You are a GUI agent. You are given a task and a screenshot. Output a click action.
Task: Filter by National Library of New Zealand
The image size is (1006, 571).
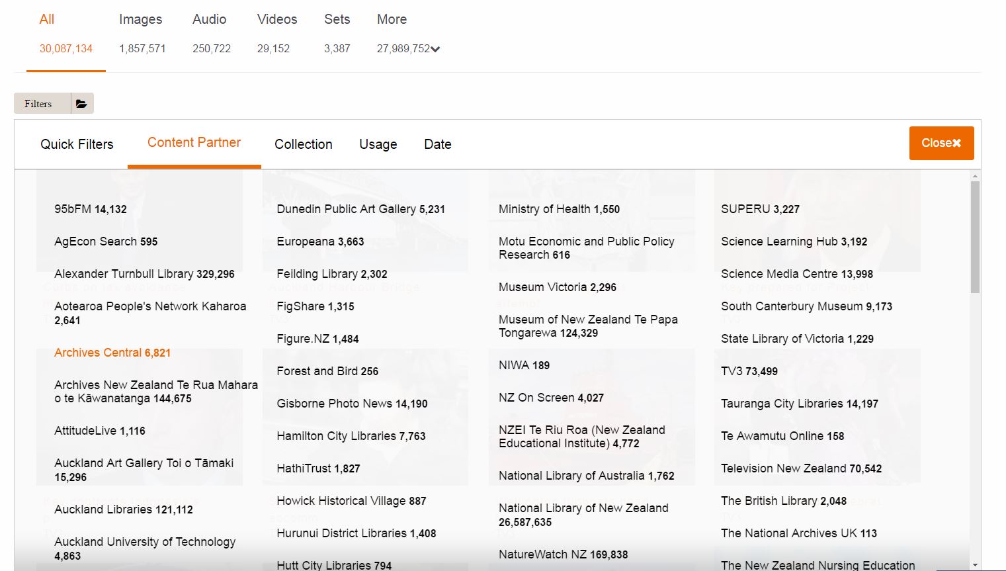(x=583, y=515)
